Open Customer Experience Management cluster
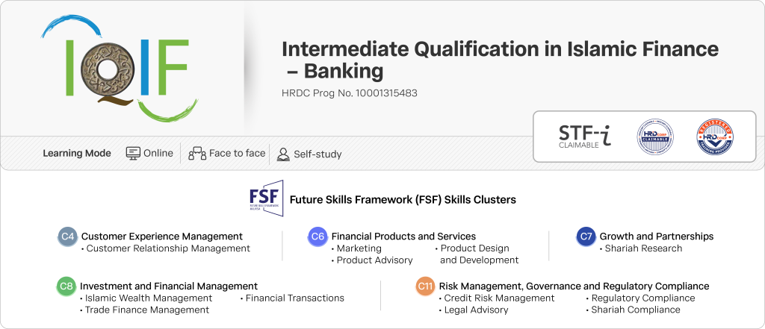This screenshot has width=765, height=329. pyautogui.click(x=161, y=236)
